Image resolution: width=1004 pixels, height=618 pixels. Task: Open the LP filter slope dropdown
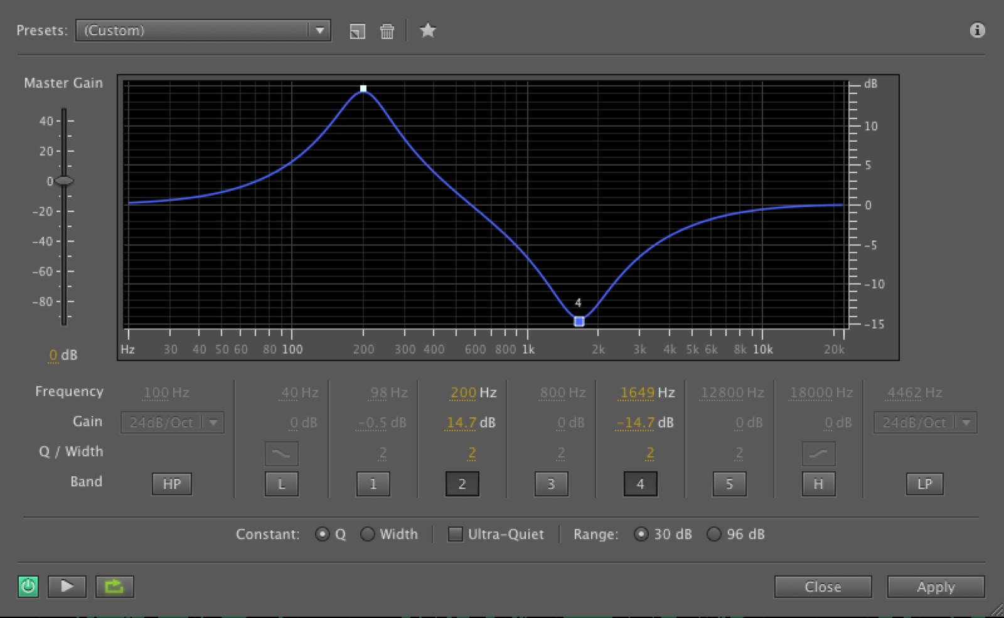966,422
